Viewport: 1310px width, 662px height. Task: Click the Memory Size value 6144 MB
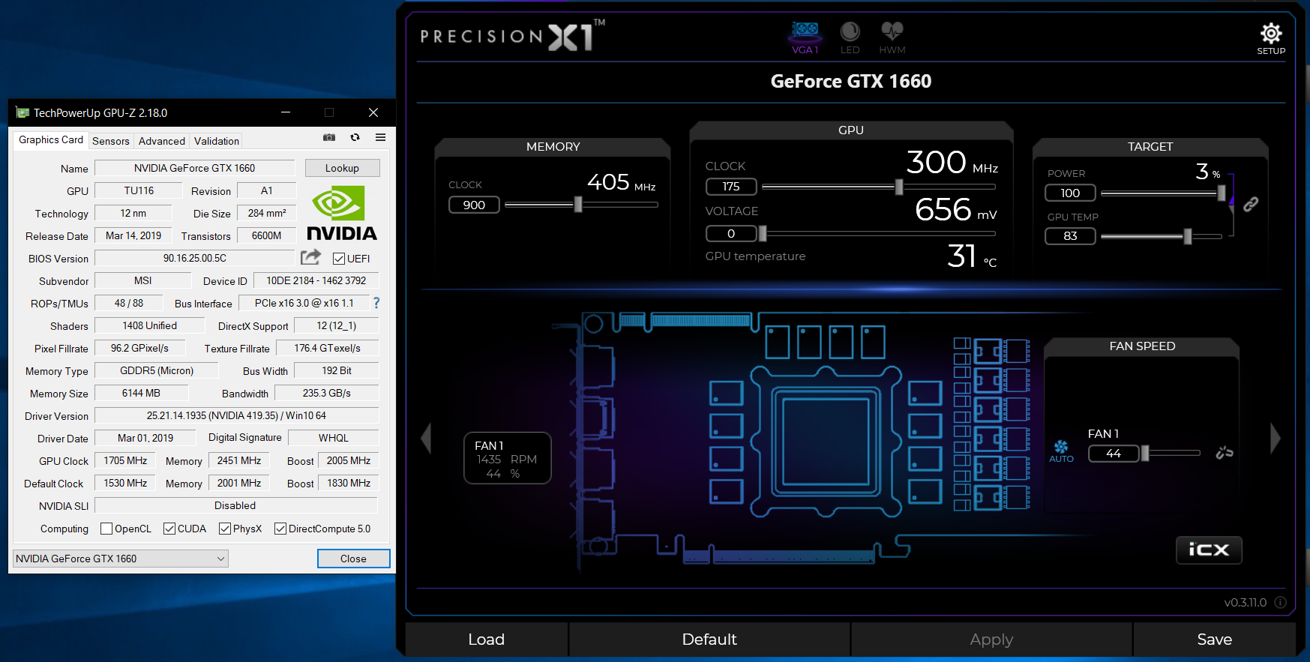(x=142, y=393)
